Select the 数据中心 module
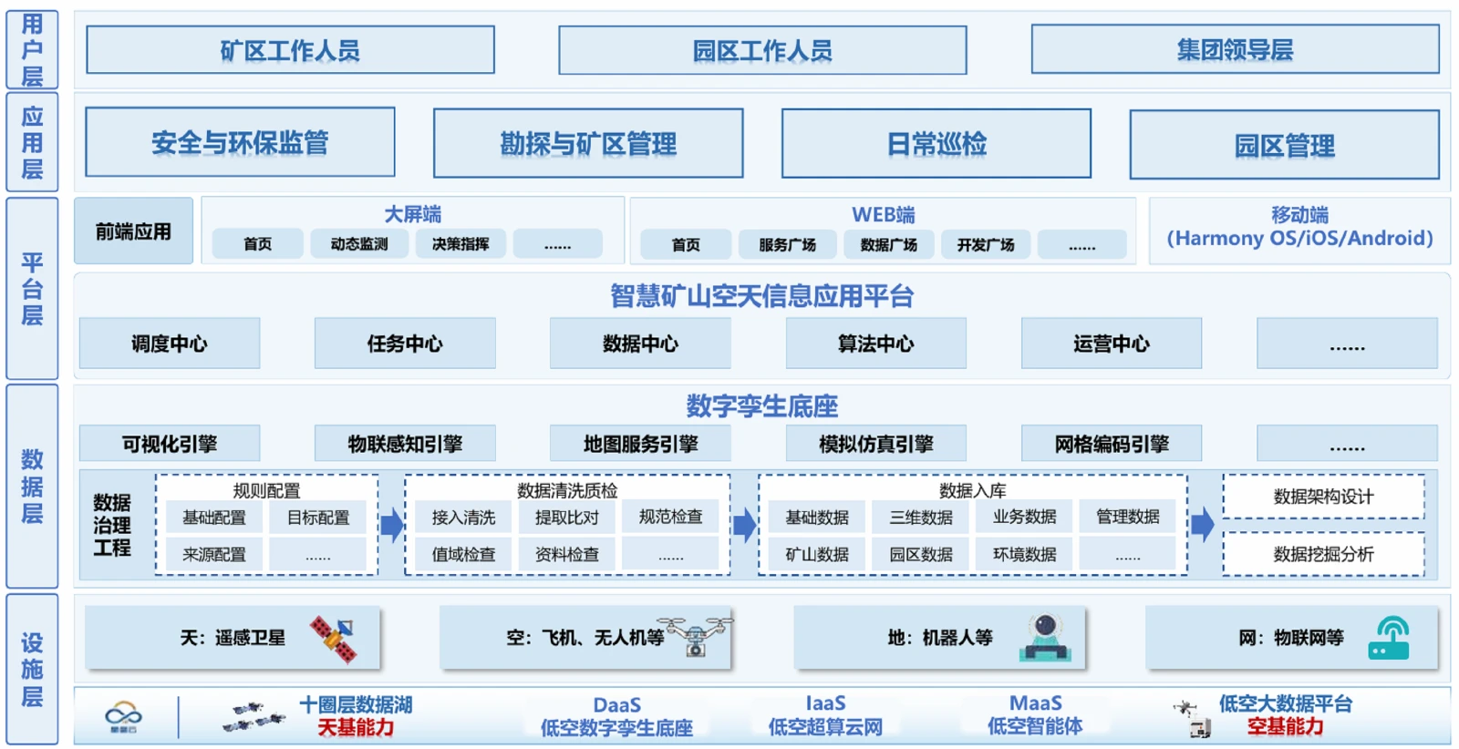 [640, 344]
